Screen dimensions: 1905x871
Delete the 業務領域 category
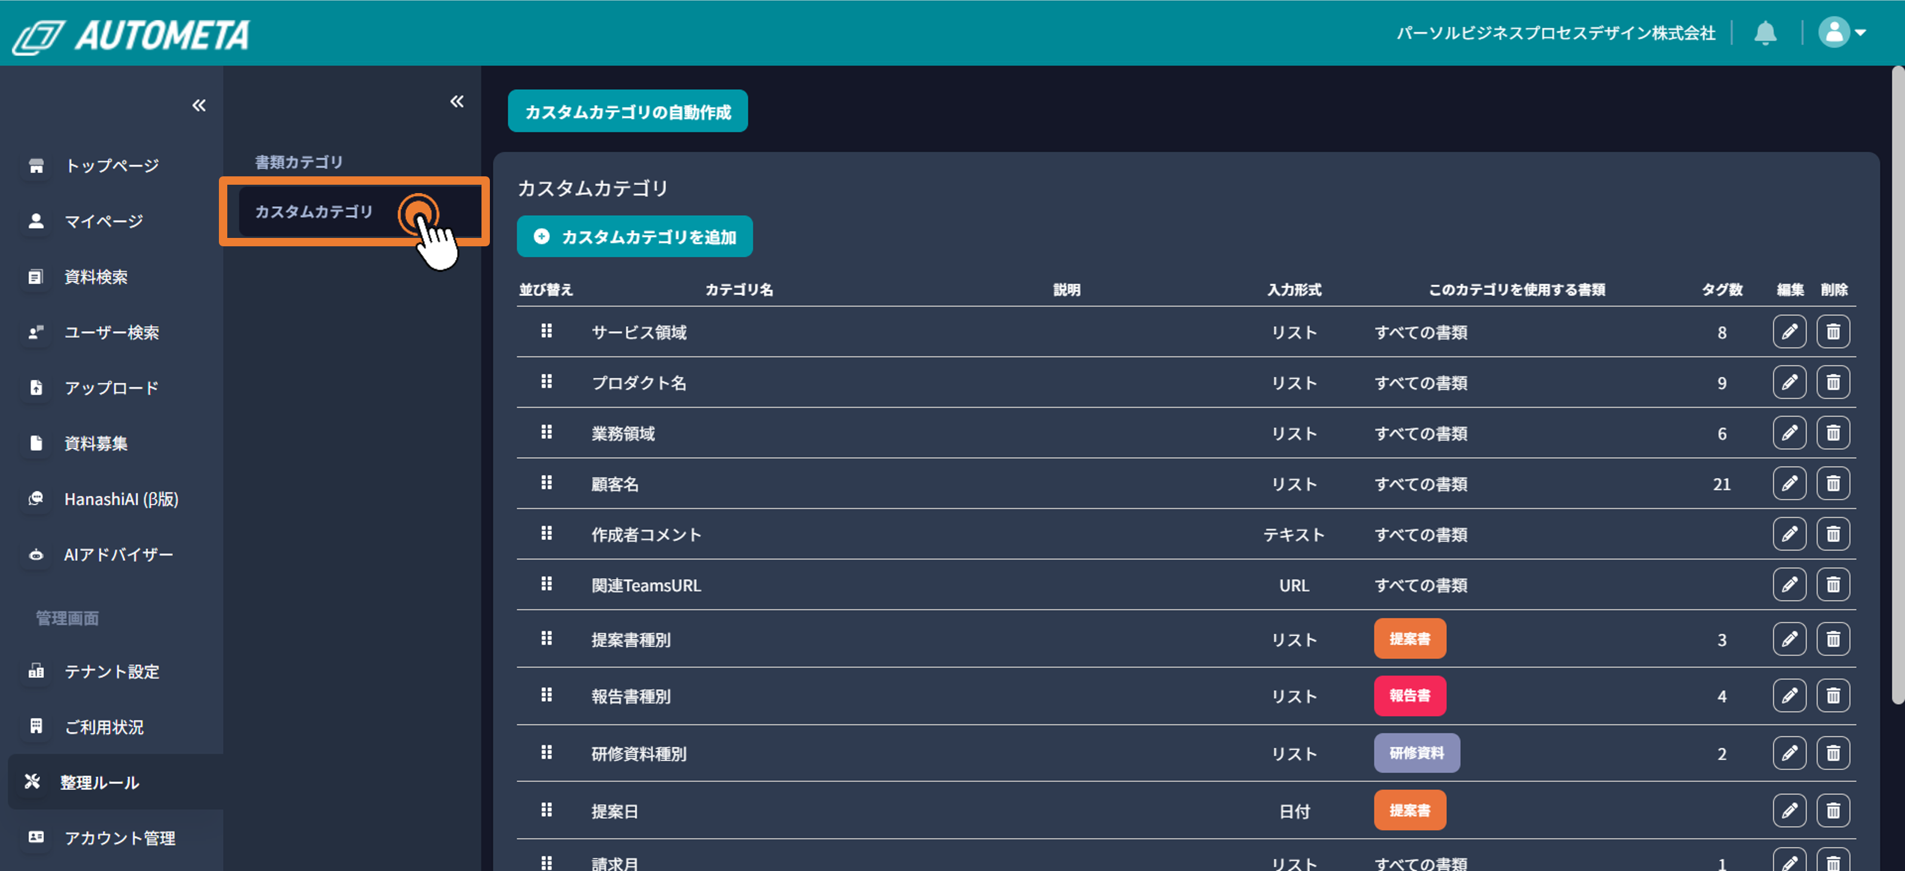[1833, 433]
